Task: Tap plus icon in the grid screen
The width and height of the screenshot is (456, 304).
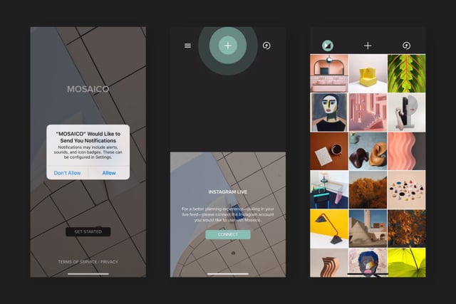Action: click(x=368, y=46)
